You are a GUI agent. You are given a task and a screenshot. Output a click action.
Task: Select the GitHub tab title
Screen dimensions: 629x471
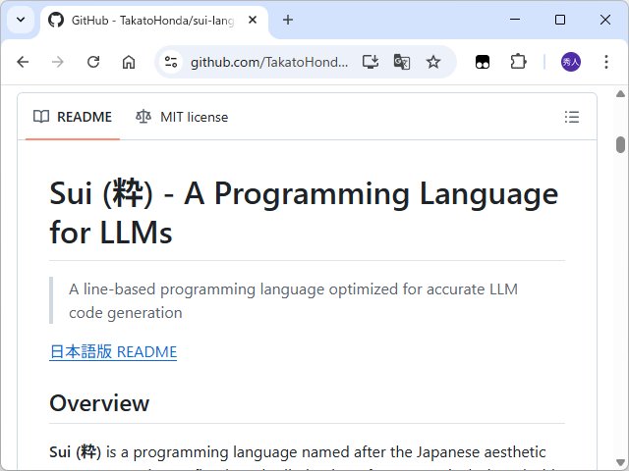pos(153,20)
